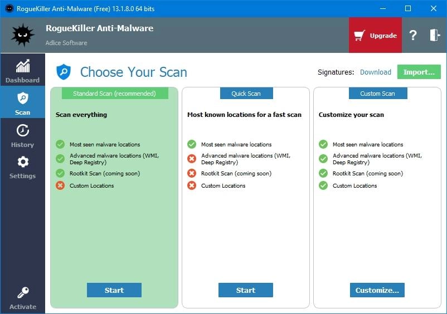This screenshot has height=314, width=447.
Task: Close the RogueKiller window
Action: point(434,8)
